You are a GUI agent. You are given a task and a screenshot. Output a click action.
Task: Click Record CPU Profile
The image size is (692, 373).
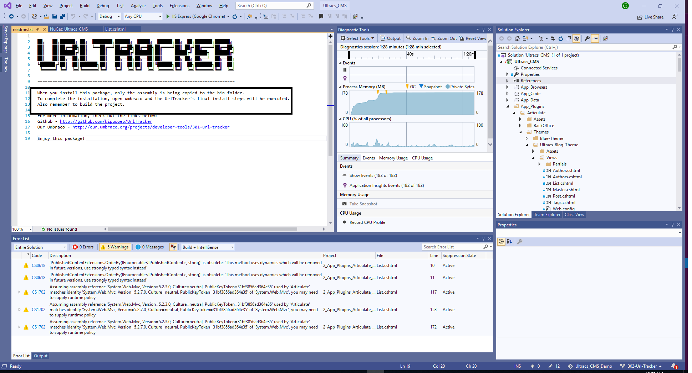coord(367,222)
